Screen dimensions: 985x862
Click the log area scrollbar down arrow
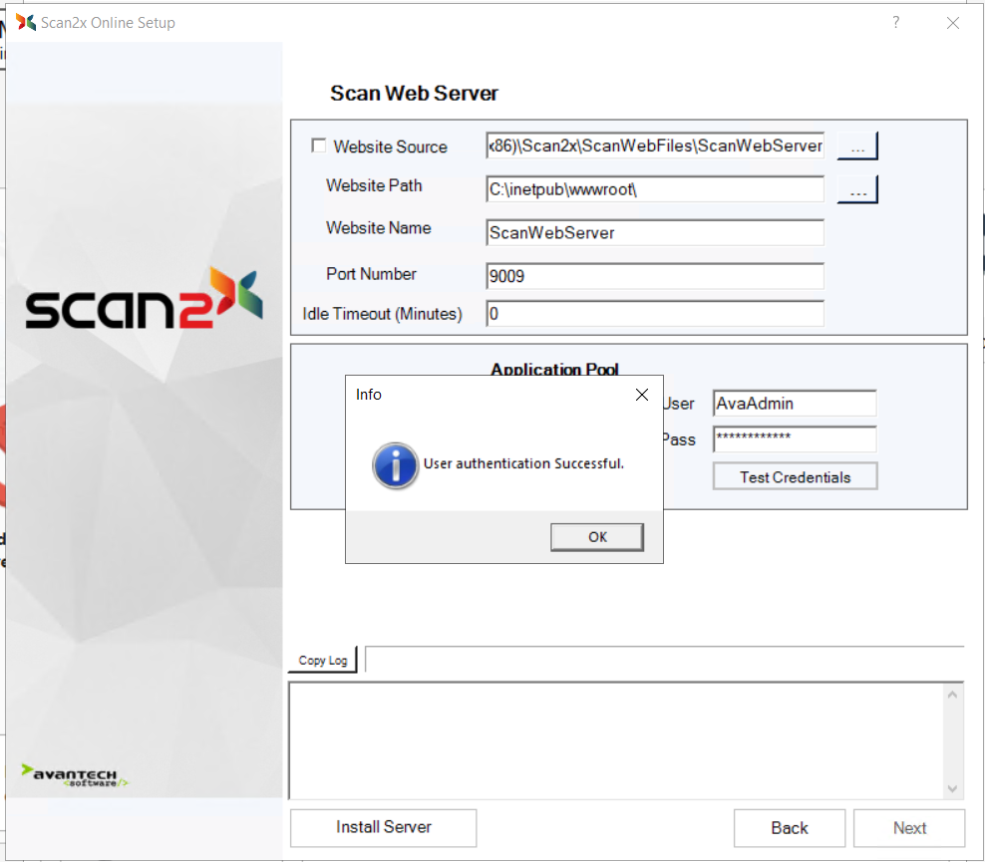952,788
